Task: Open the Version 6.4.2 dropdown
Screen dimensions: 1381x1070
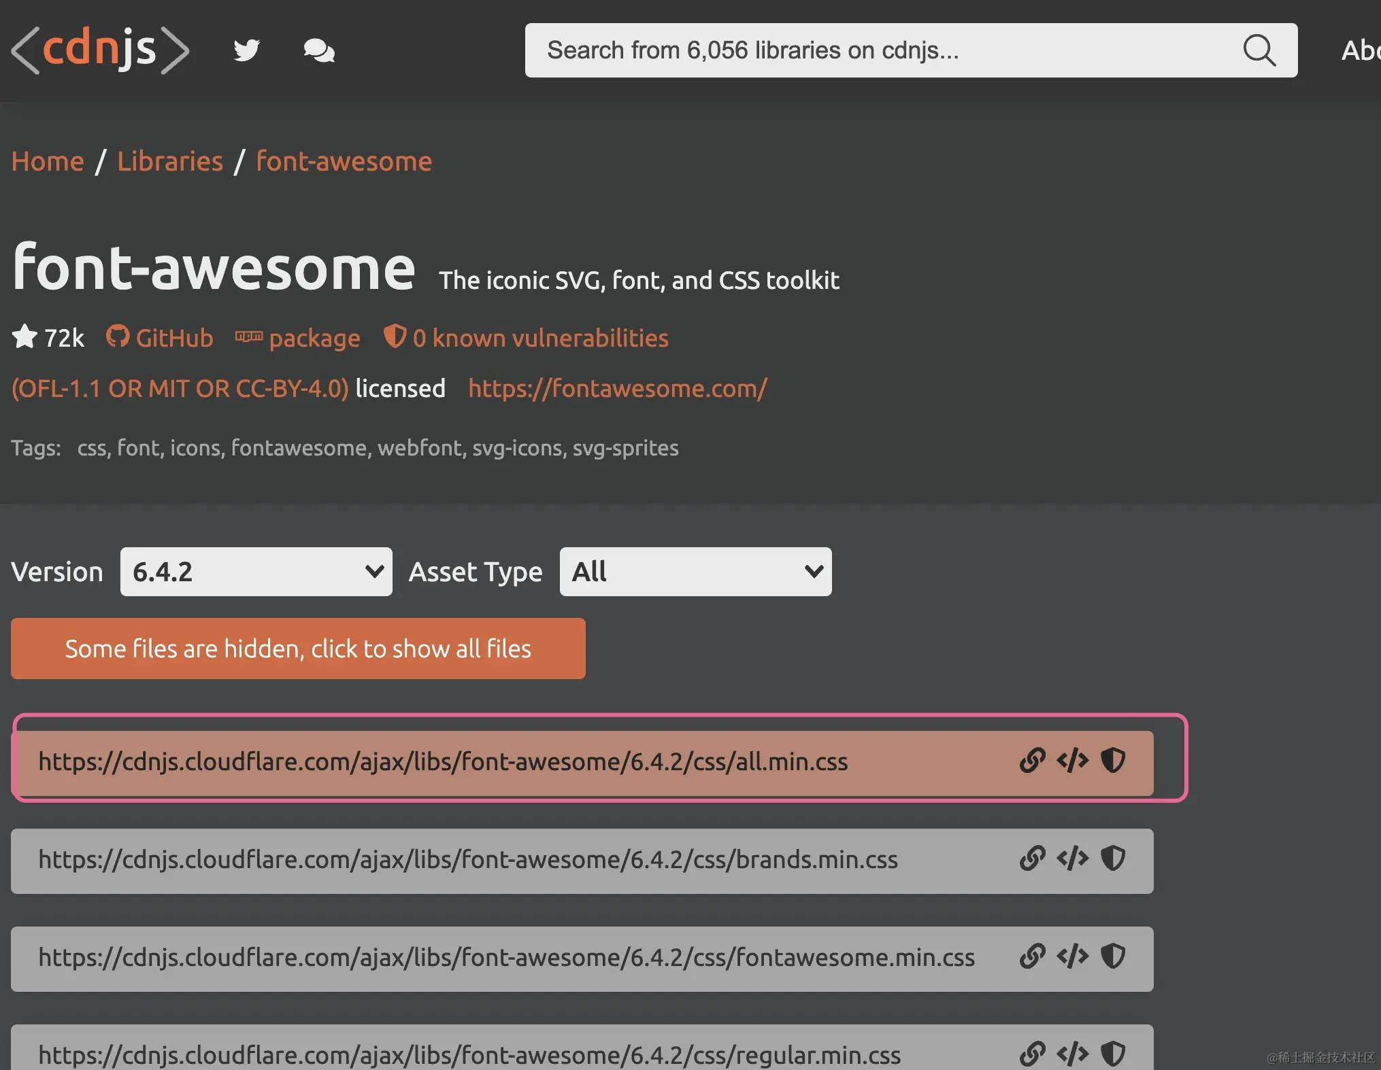Action: coord(256,572)
